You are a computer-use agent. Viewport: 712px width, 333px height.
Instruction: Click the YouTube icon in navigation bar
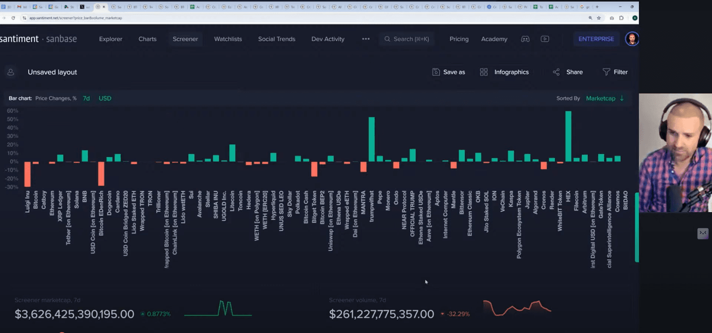[545, 39]
